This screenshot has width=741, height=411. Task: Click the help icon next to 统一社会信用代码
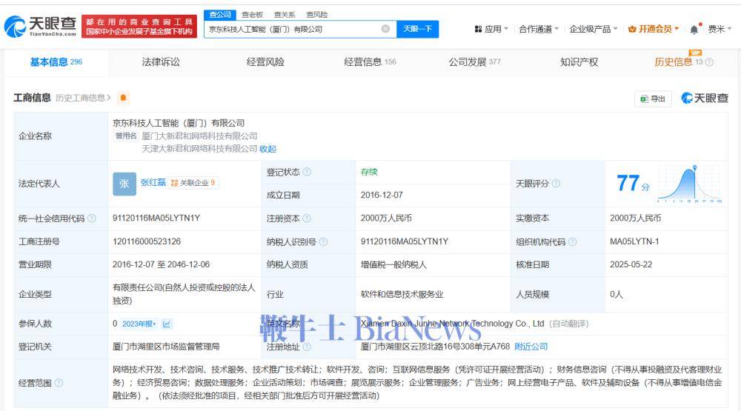(92, 218)
